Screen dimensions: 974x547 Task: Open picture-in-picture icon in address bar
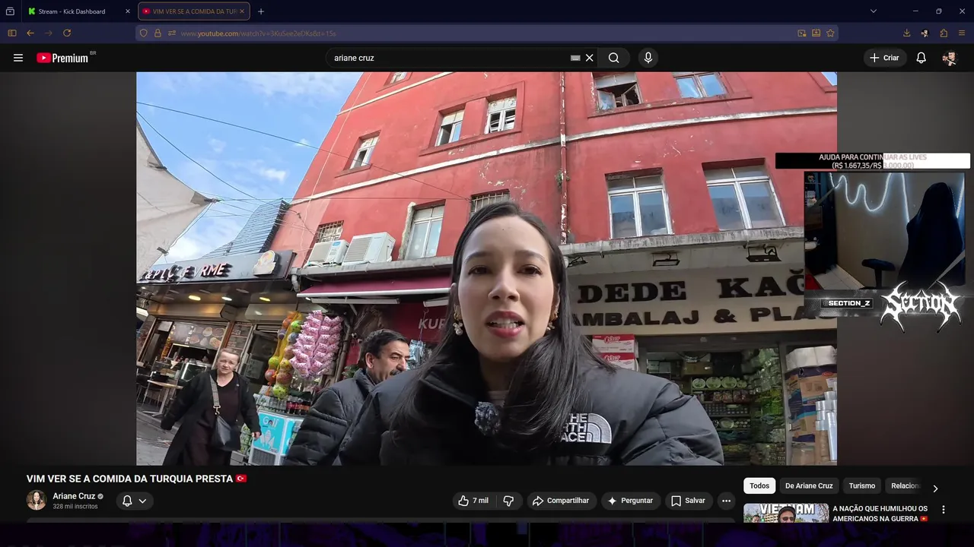coord(802,33)
